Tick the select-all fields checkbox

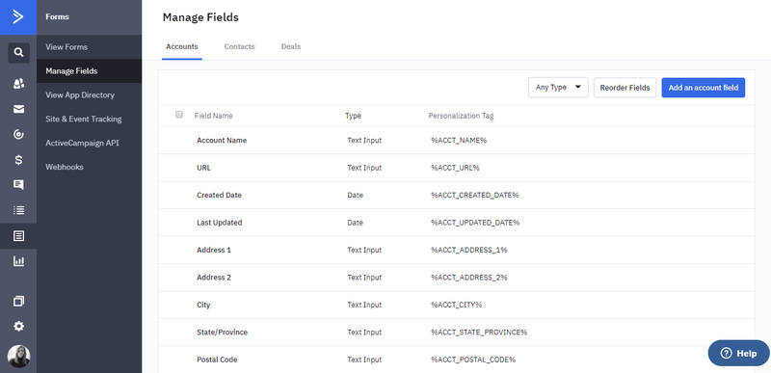point(179,115)
